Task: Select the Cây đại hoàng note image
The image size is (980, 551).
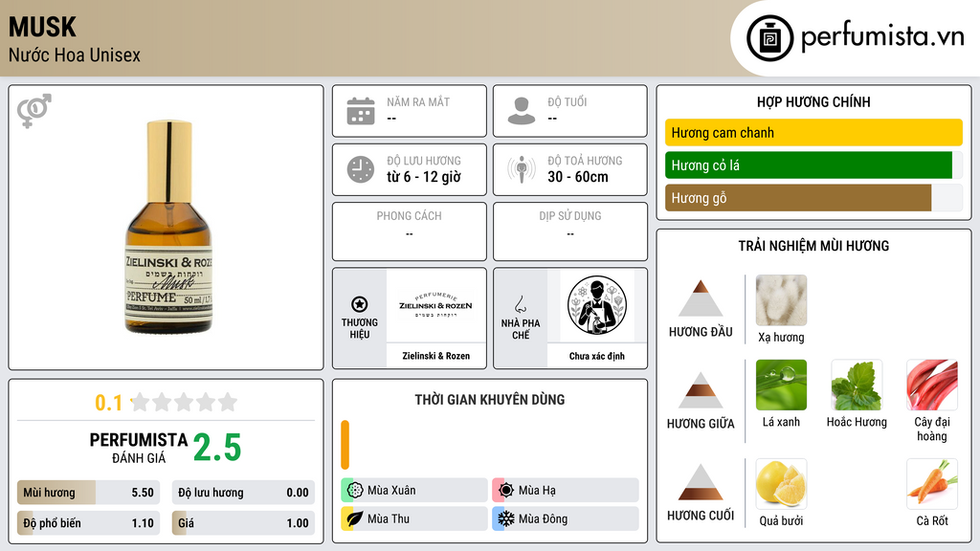Action: (932, 385)
